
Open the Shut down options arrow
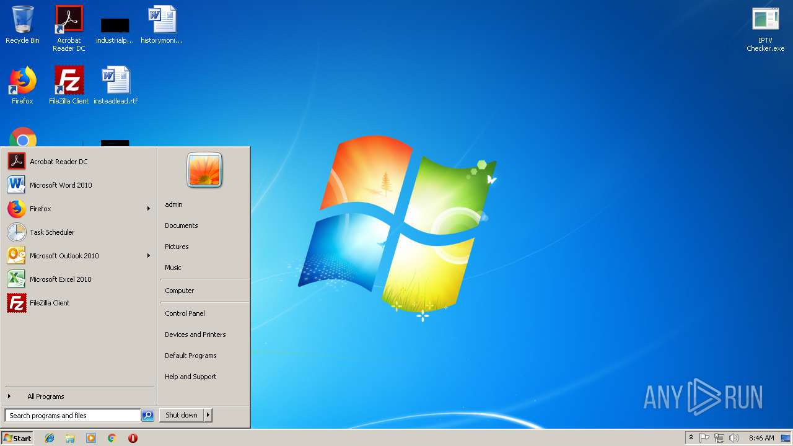pos(208,415)
